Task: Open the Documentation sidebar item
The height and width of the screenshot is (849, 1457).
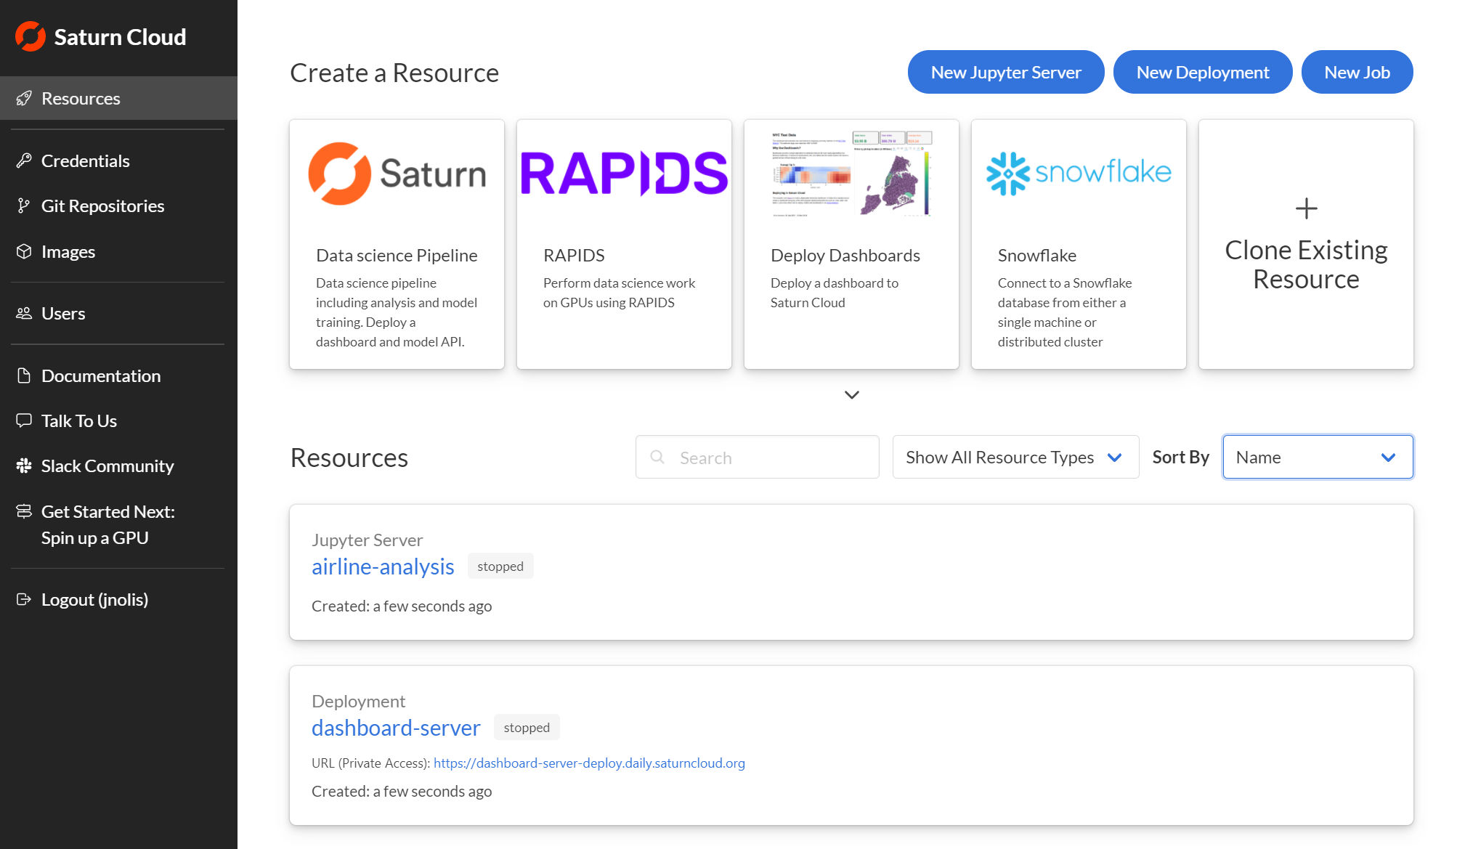Action: tap(100, 375)
